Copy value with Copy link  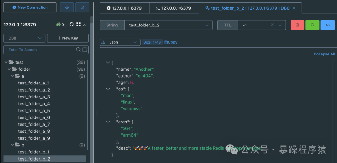[171, 42]
